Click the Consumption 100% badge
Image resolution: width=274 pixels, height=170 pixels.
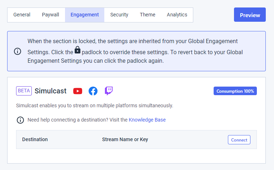[x=235, y=91]
